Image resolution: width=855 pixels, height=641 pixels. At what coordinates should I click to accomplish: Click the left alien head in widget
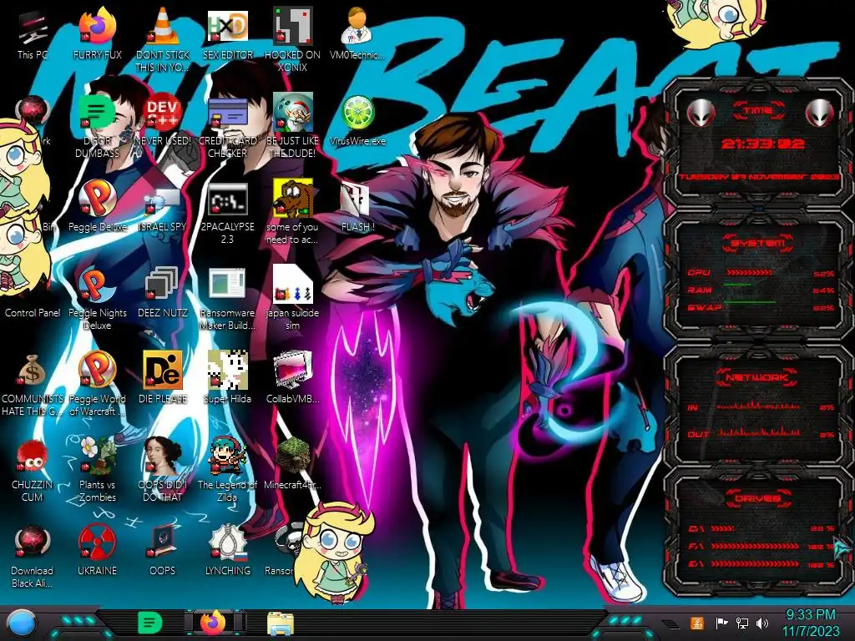click(x=701, y=114)
